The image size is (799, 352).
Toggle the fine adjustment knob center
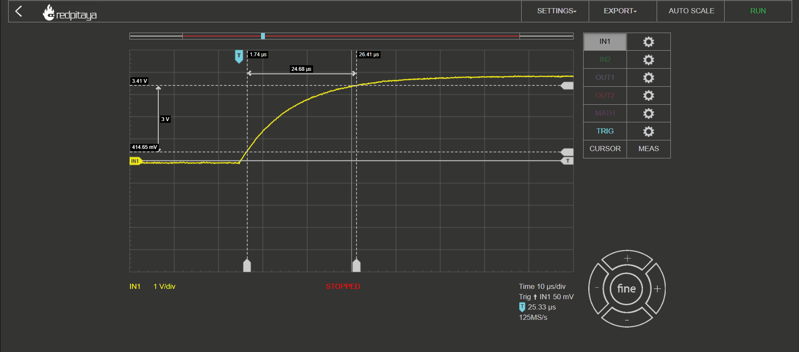pos(627,289)
